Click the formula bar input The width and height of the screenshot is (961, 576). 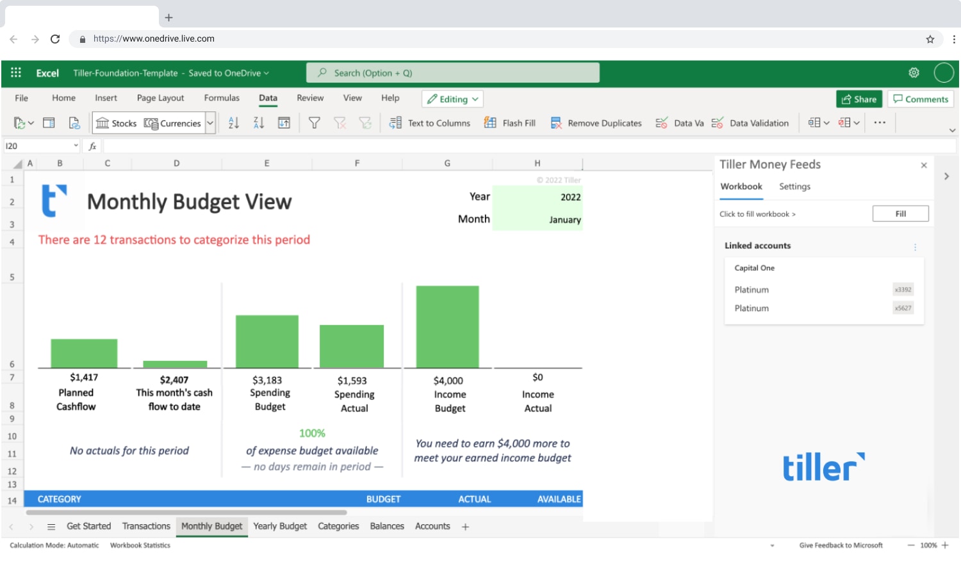click(x=529, y=146)
